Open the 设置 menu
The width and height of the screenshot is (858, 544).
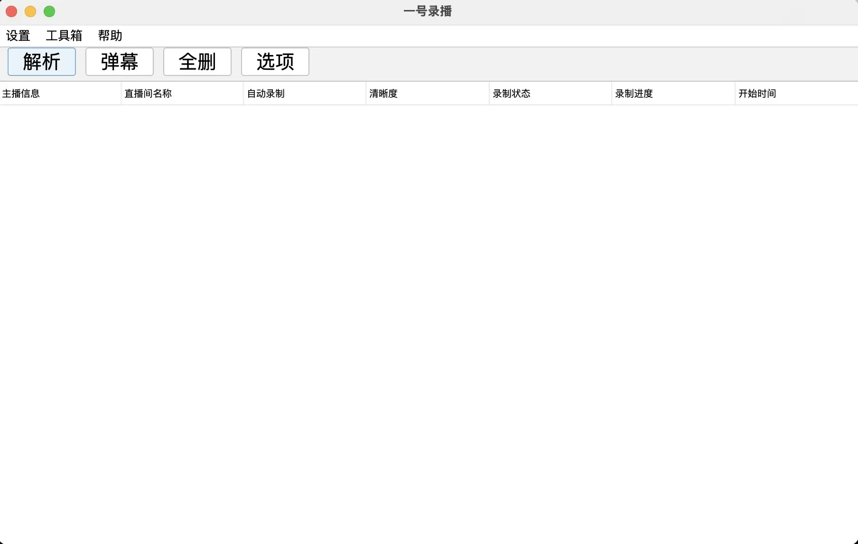18,35
